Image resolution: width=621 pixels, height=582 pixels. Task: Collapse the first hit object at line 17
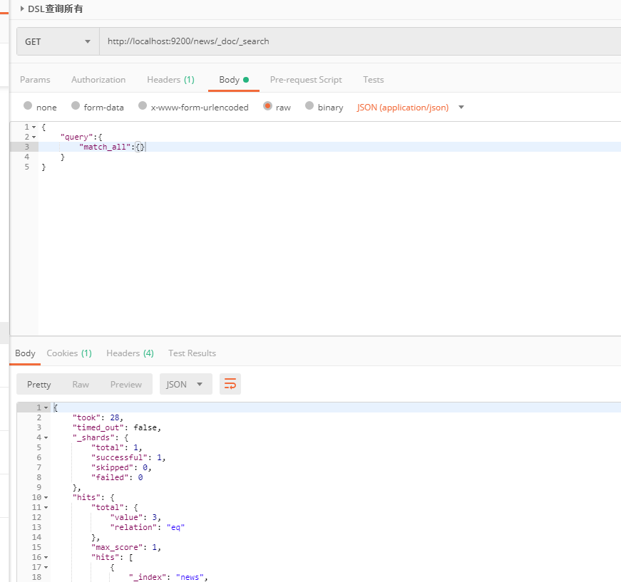[x=46, y=567]
